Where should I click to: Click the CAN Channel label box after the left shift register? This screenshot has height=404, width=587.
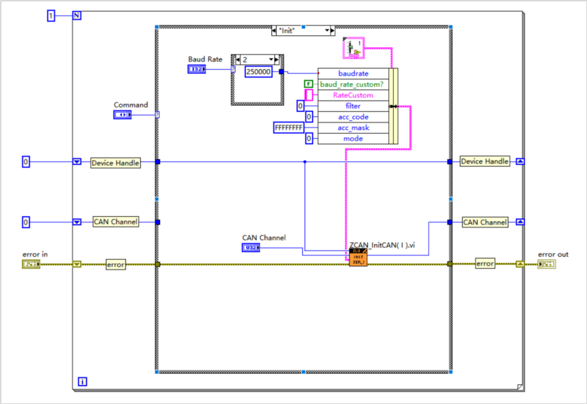tap(116, 222)
